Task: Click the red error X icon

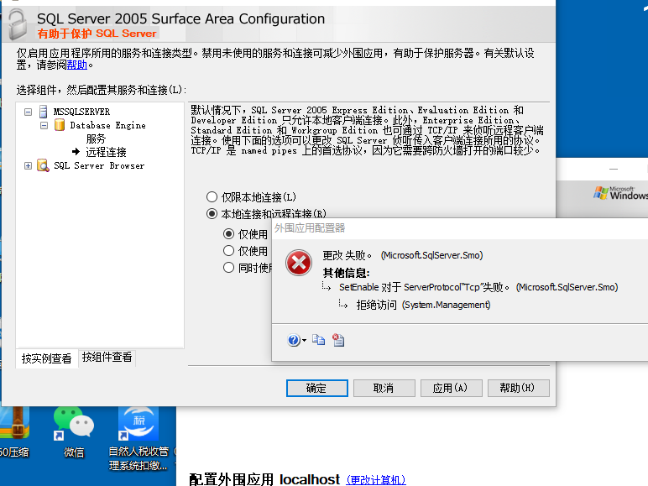Action: (x=299, y=263)
